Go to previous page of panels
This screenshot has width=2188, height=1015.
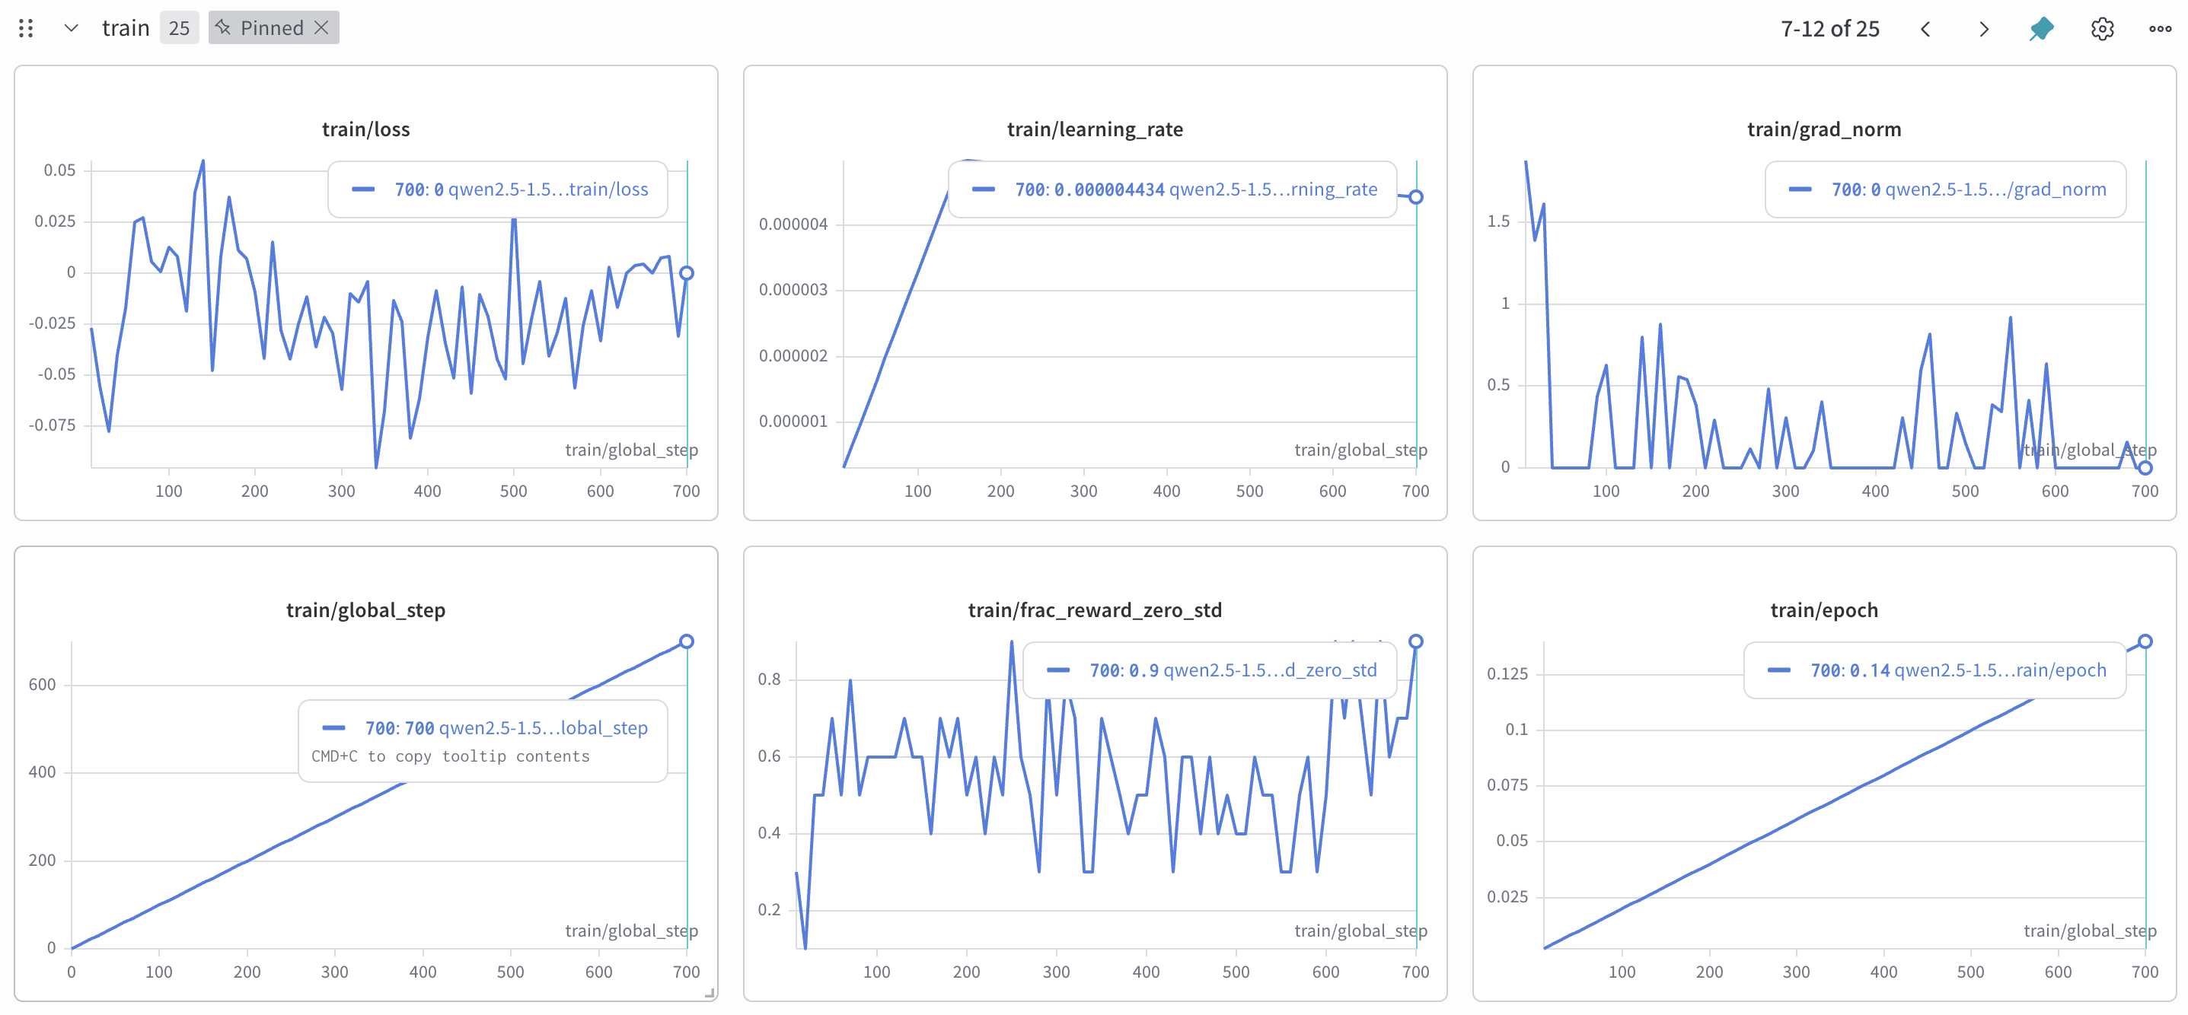(x=1925, y=29)
